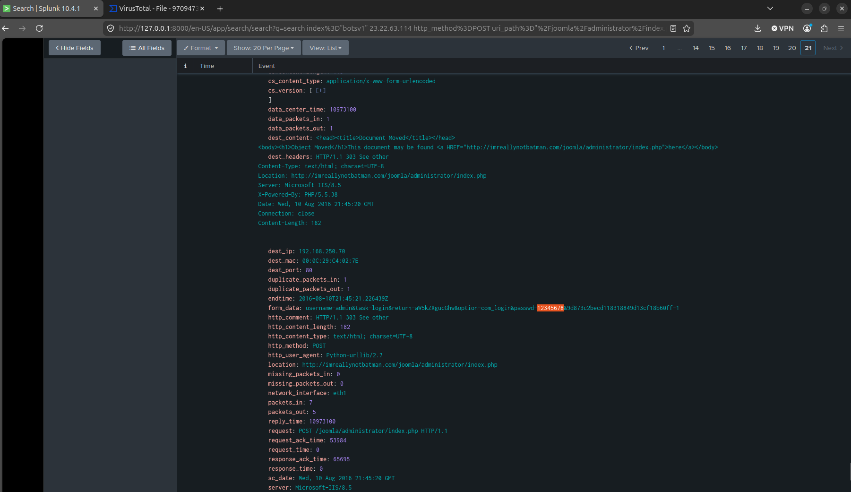This screenshot has width=851, height=492.
Task: Click the info 'i' column header
Action: (185, 66)
